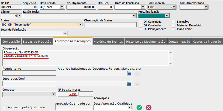Open the Código dropdown arrow
The image size is (223, 111).
19,16
